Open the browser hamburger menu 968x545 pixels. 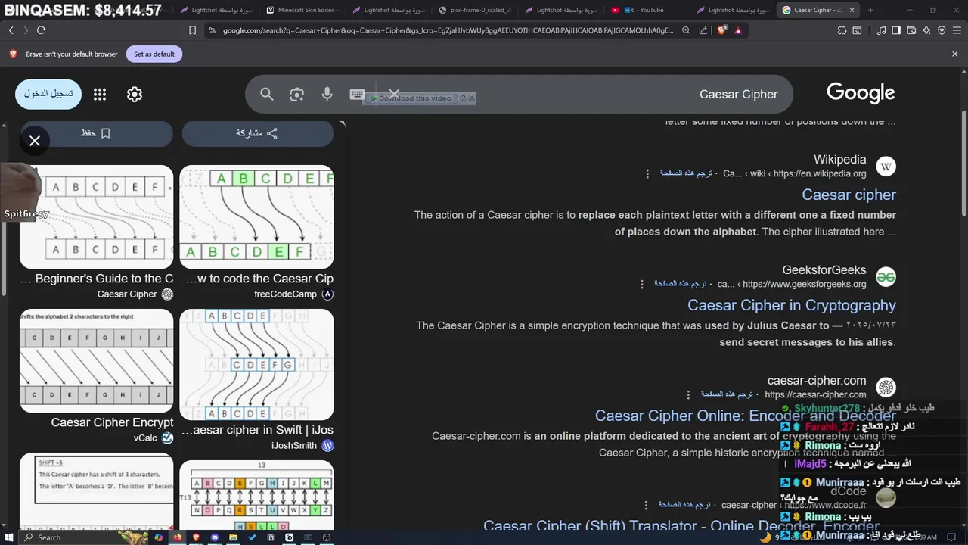click(x=956, y=30)
